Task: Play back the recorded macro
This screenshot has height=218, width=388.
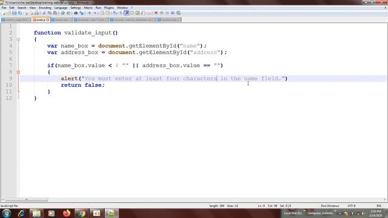Action: pyautogui.click(x=167, y=13)
